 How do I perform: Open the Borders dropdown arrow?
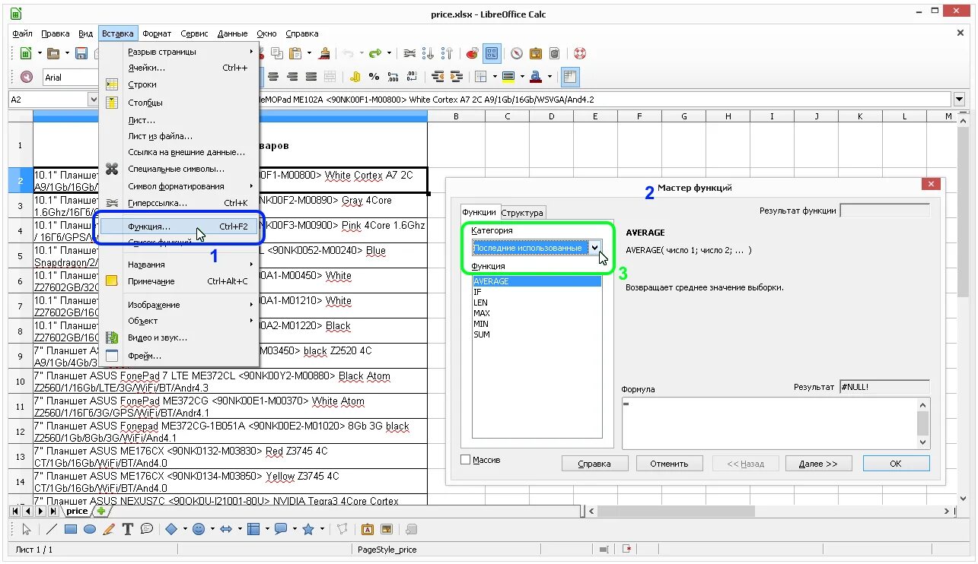pyautogui.click(x=494, y=77)
